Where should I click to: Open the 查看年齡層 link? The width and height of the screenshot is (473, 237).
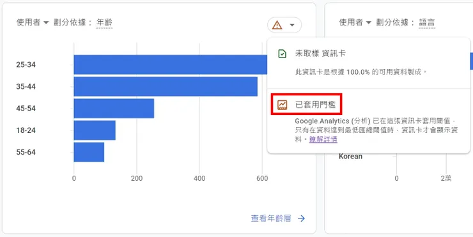point(271,218)
